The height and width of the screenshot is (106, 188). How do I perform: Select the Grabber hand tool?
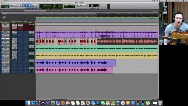coord(29,5)
